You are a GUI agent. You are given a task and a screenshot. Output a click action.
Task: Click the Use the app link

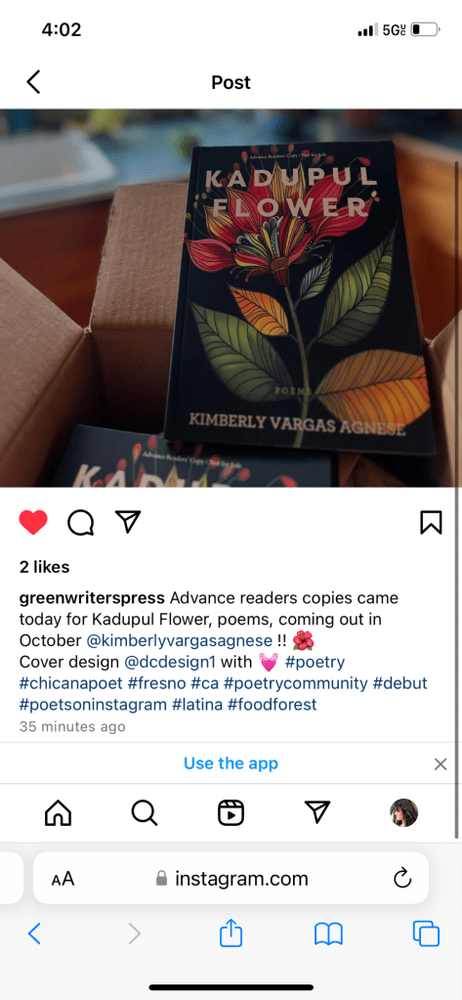tap(231, 763)
